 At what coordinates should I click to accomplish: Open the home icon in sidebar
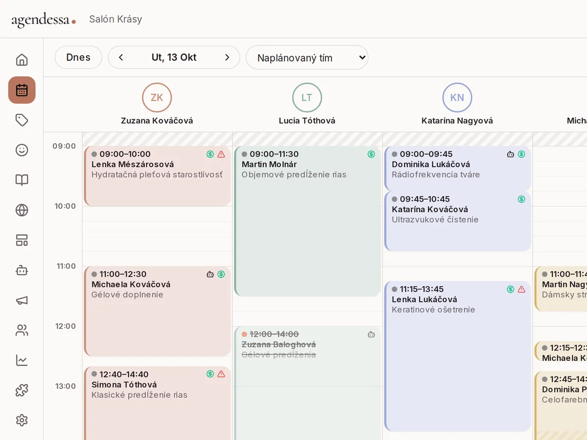(x=22, y=60)
